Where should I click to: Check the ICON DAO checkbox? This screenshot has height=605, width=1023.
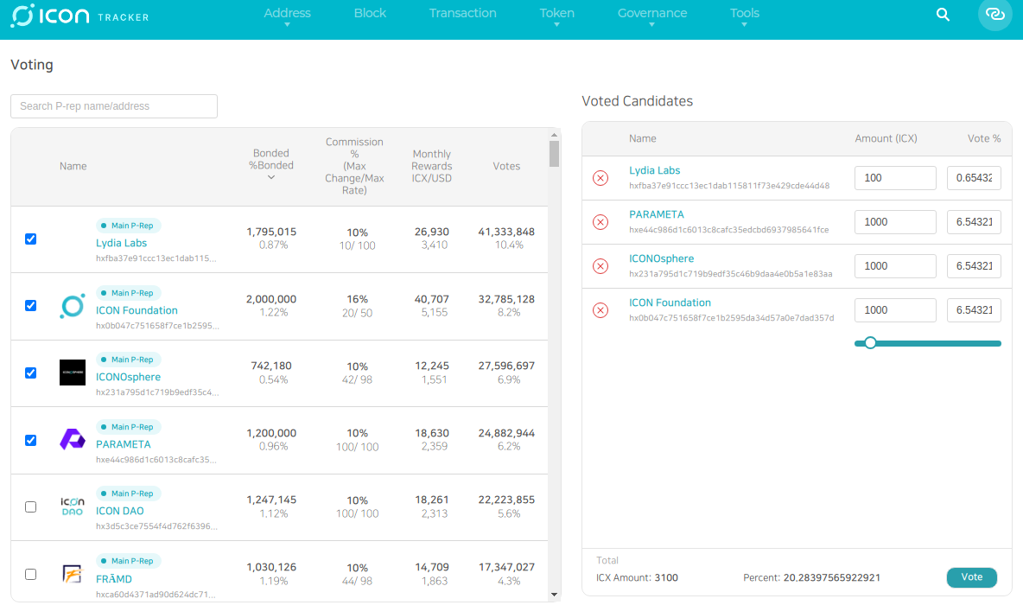coord(31,506)
